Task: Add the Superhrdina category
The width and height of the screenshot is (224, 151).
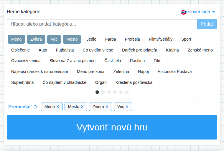Action: coord(22,82)
